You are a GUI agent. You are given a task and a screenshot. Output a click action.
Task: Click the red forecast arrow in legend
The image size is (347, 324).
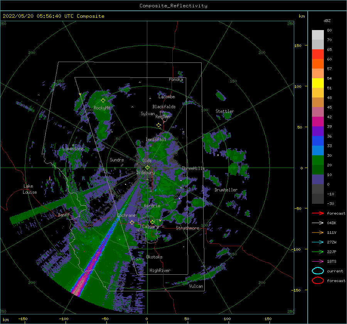coord(318,213)
